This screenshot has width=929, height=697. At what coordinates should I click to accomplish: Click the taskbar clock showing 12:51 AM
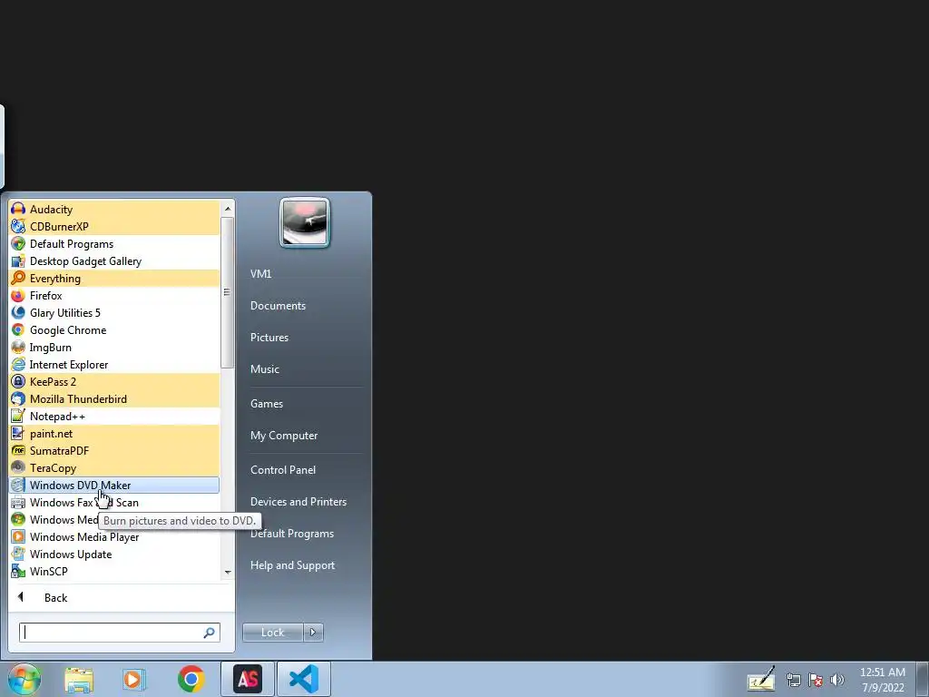883,680
